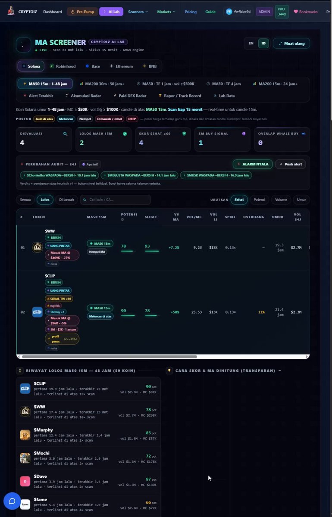Select MA50 TF 1 jam vol ≥$500K tab

coord(166,84)
